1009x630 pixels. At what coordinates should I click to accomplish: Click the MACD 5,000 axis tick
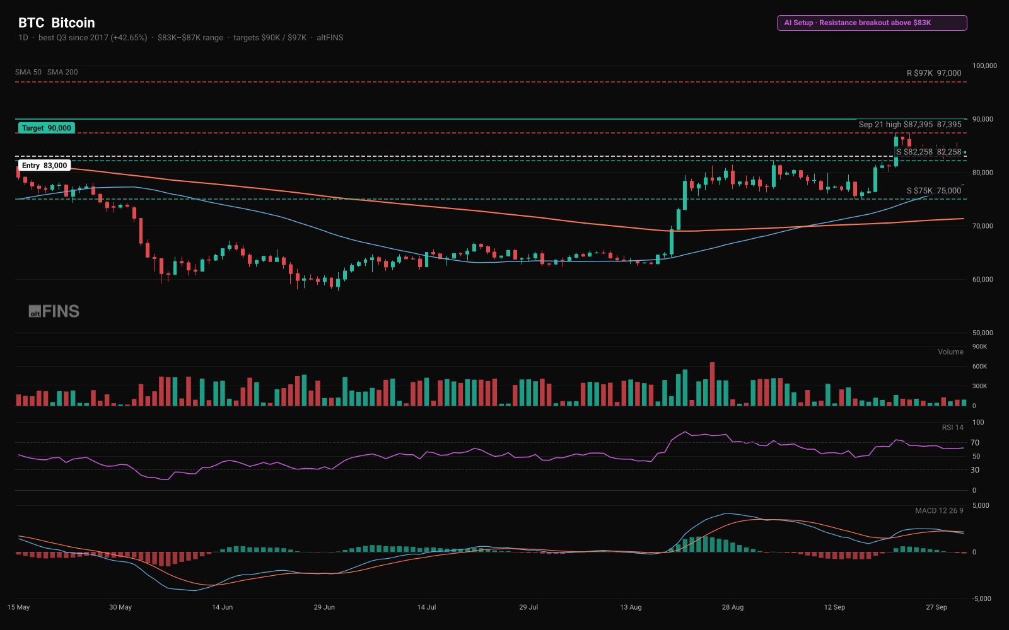pyautogui.click(x=981, y=505)
